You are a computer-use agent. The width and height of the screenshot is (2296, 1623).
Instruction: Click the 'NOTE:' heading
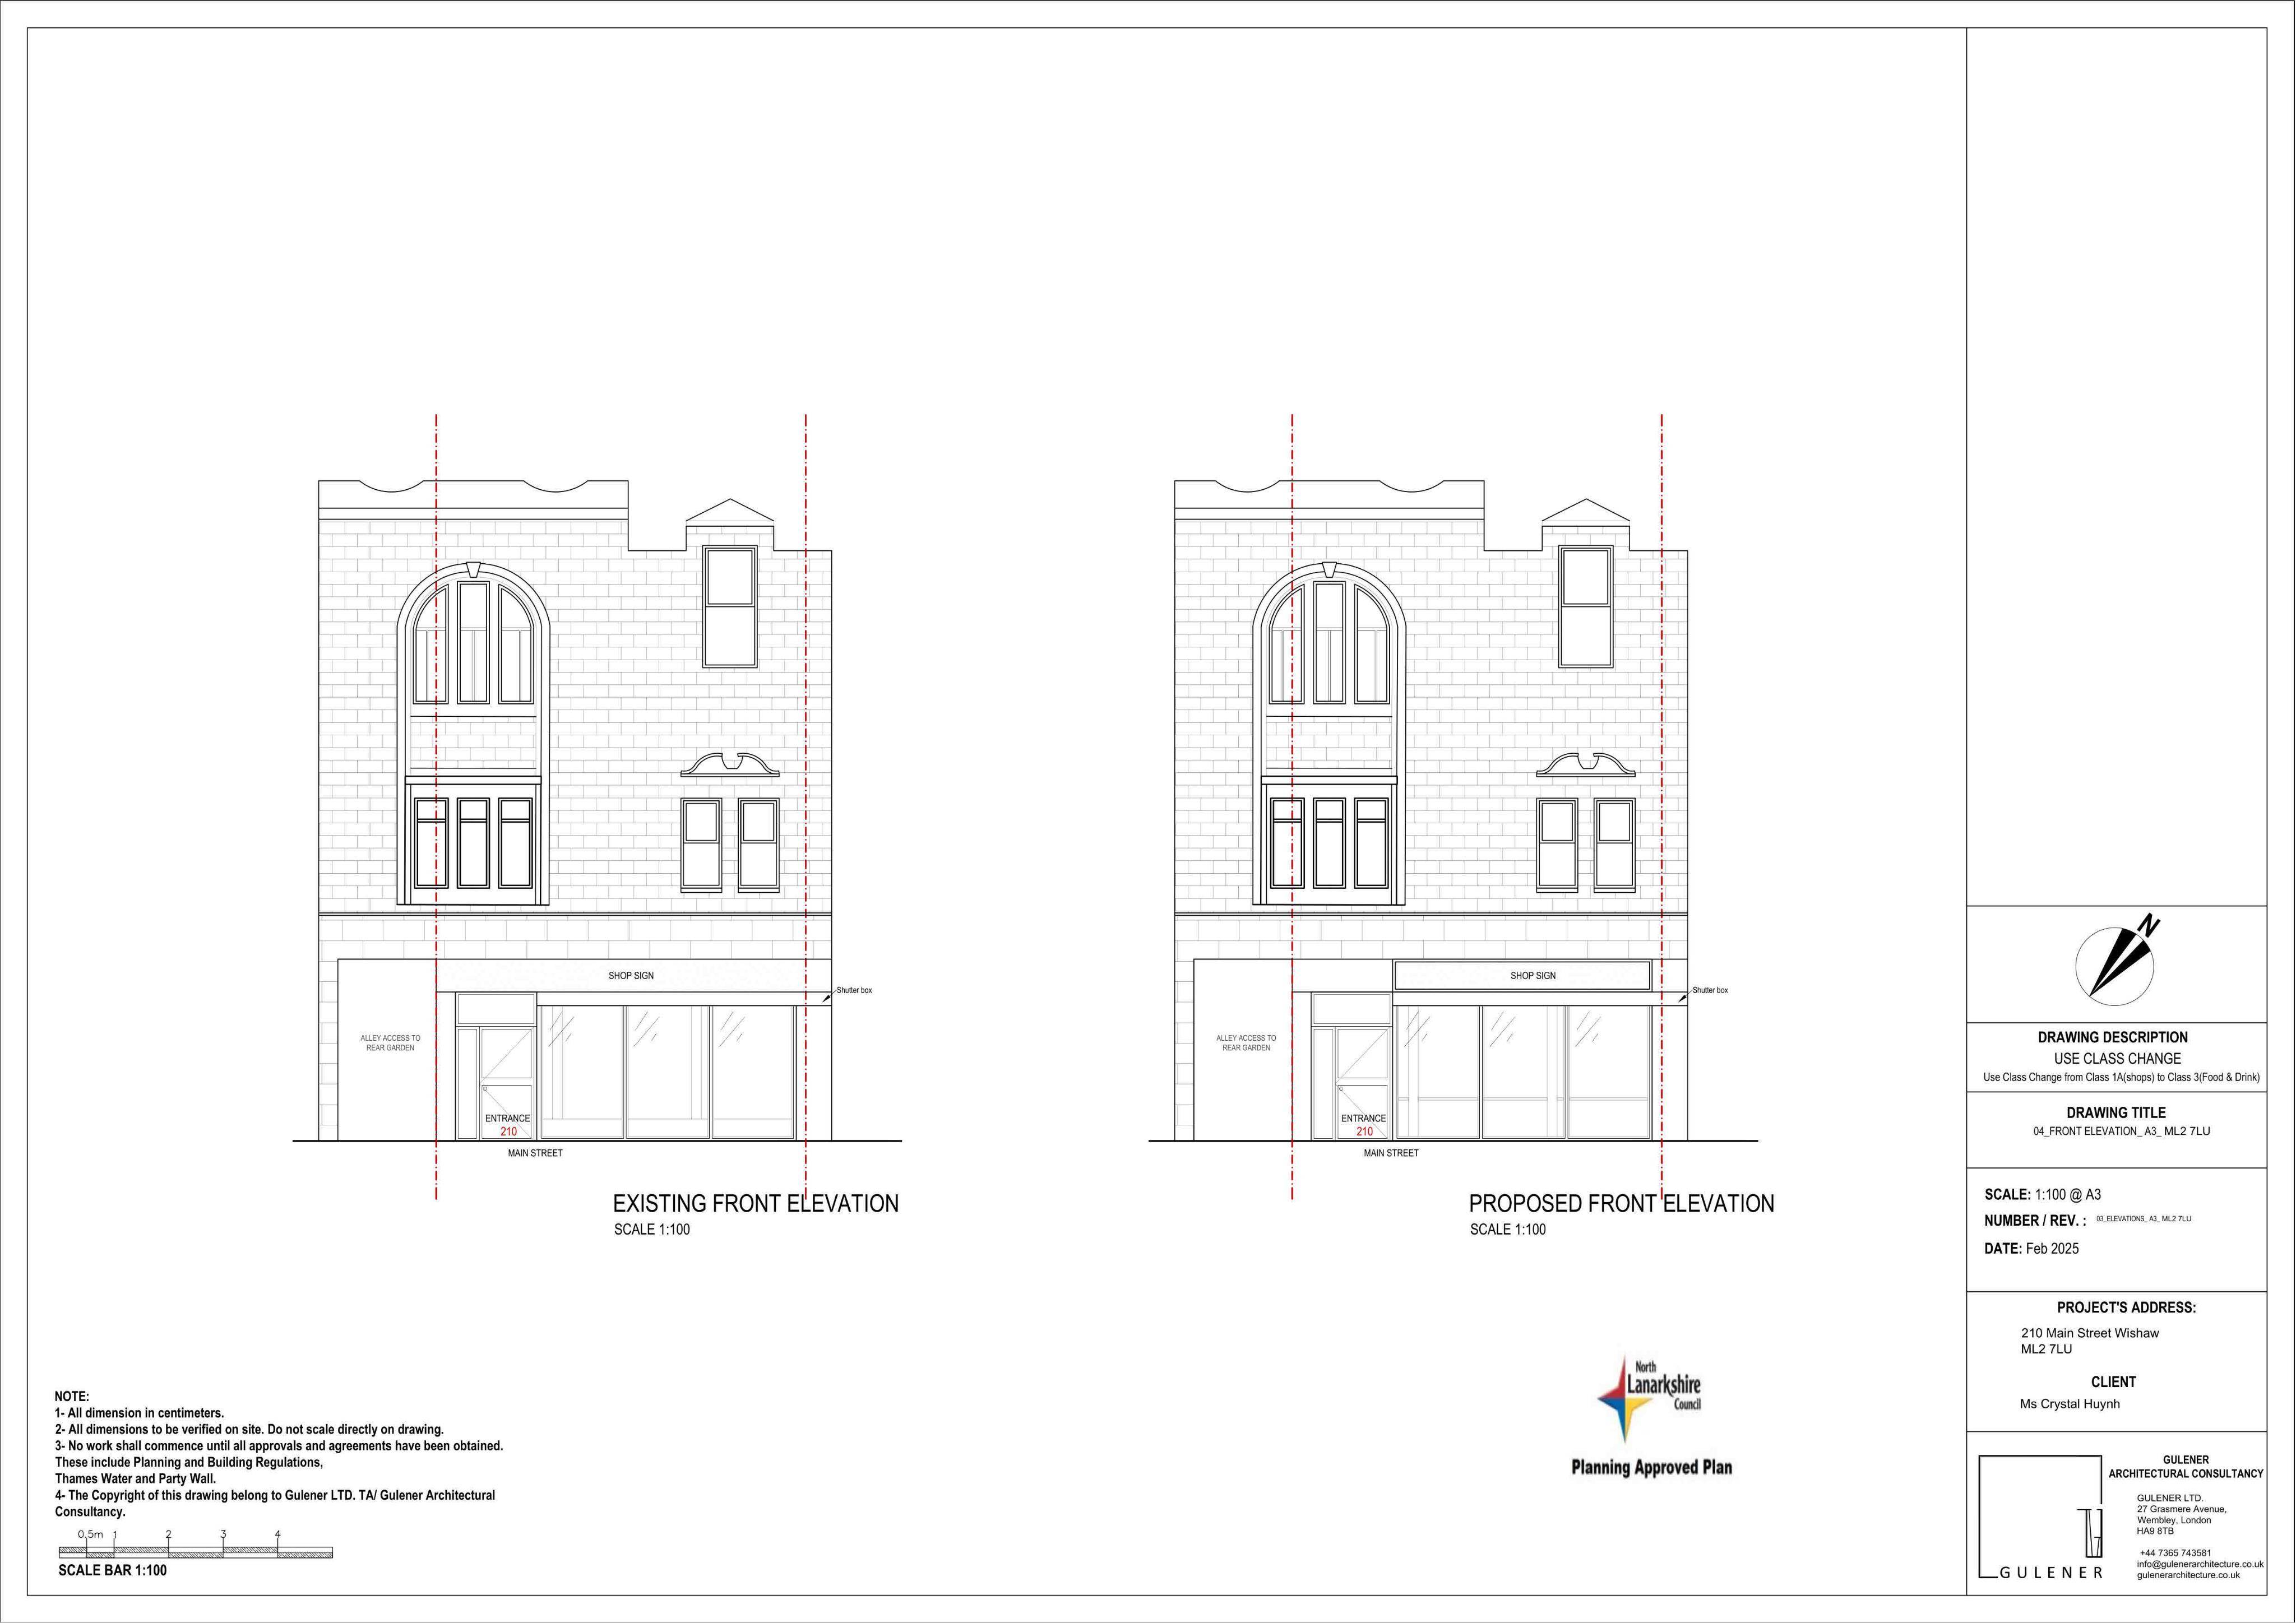72,1397
